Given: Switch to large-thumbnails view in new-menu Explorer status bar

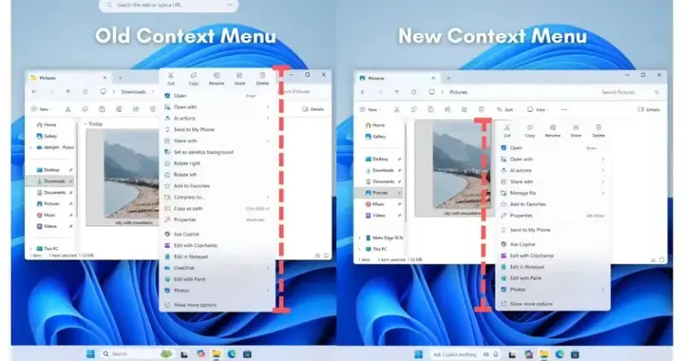Looking at the screenshot, I should pyautogui.click(x=662, y=259).
